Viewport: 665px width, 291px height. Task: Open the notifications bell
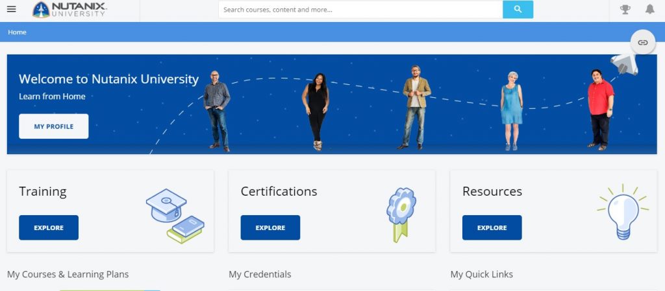tap(649, 9)
